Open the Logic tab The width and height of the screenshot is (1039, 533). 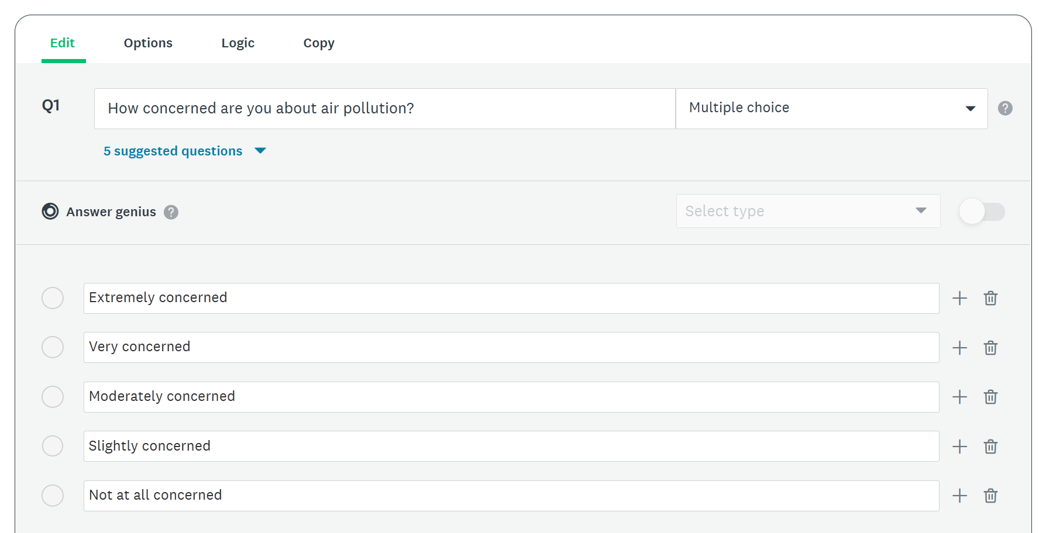[238, 43]
